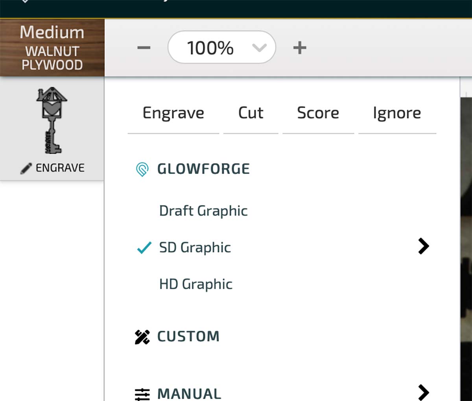This screenshot has height=401, width=472.
Task: Click the GLOWFORGE section heading
Action: pos(203,169)
